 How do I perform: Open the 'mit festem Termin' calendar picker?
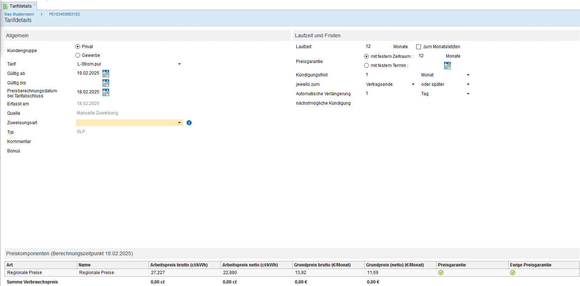point(447,66)
